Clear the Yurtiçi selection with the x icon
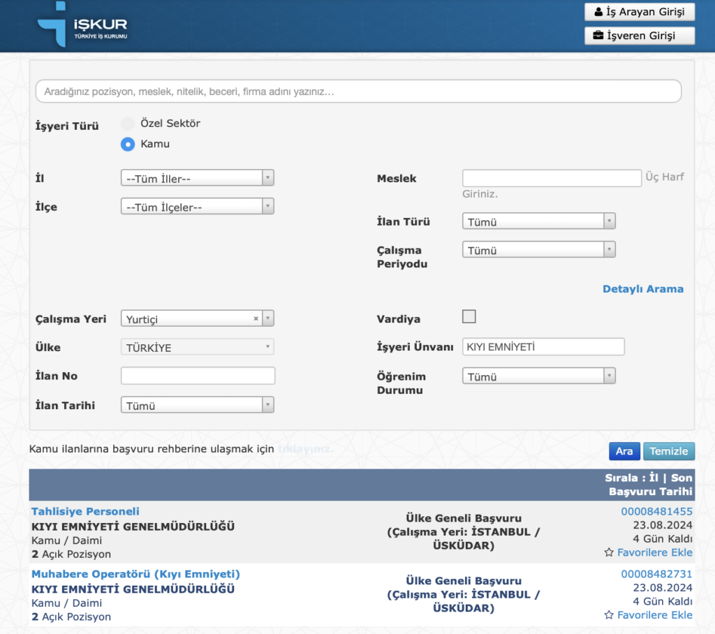 (256, 318)
